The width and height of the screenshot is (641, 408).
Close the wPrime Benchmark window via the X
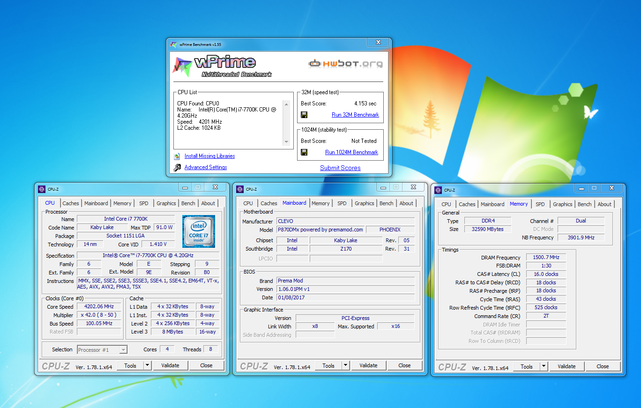(378, 43)
